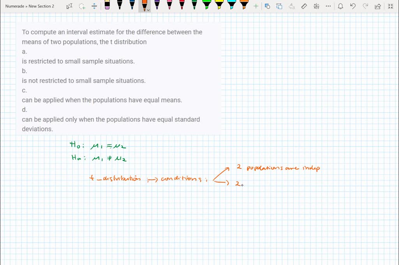This screenshot has width=399, height=265.
Task: Select the pink pen
Action: (169, 5)
